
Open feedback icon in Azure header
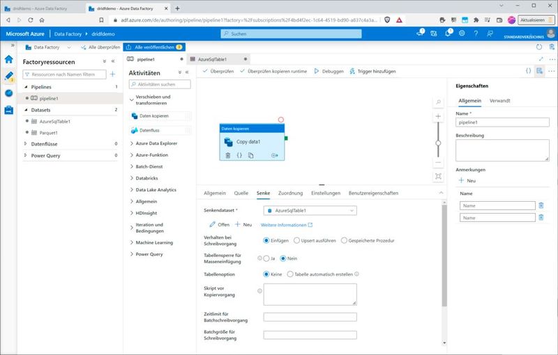point(490,33)
